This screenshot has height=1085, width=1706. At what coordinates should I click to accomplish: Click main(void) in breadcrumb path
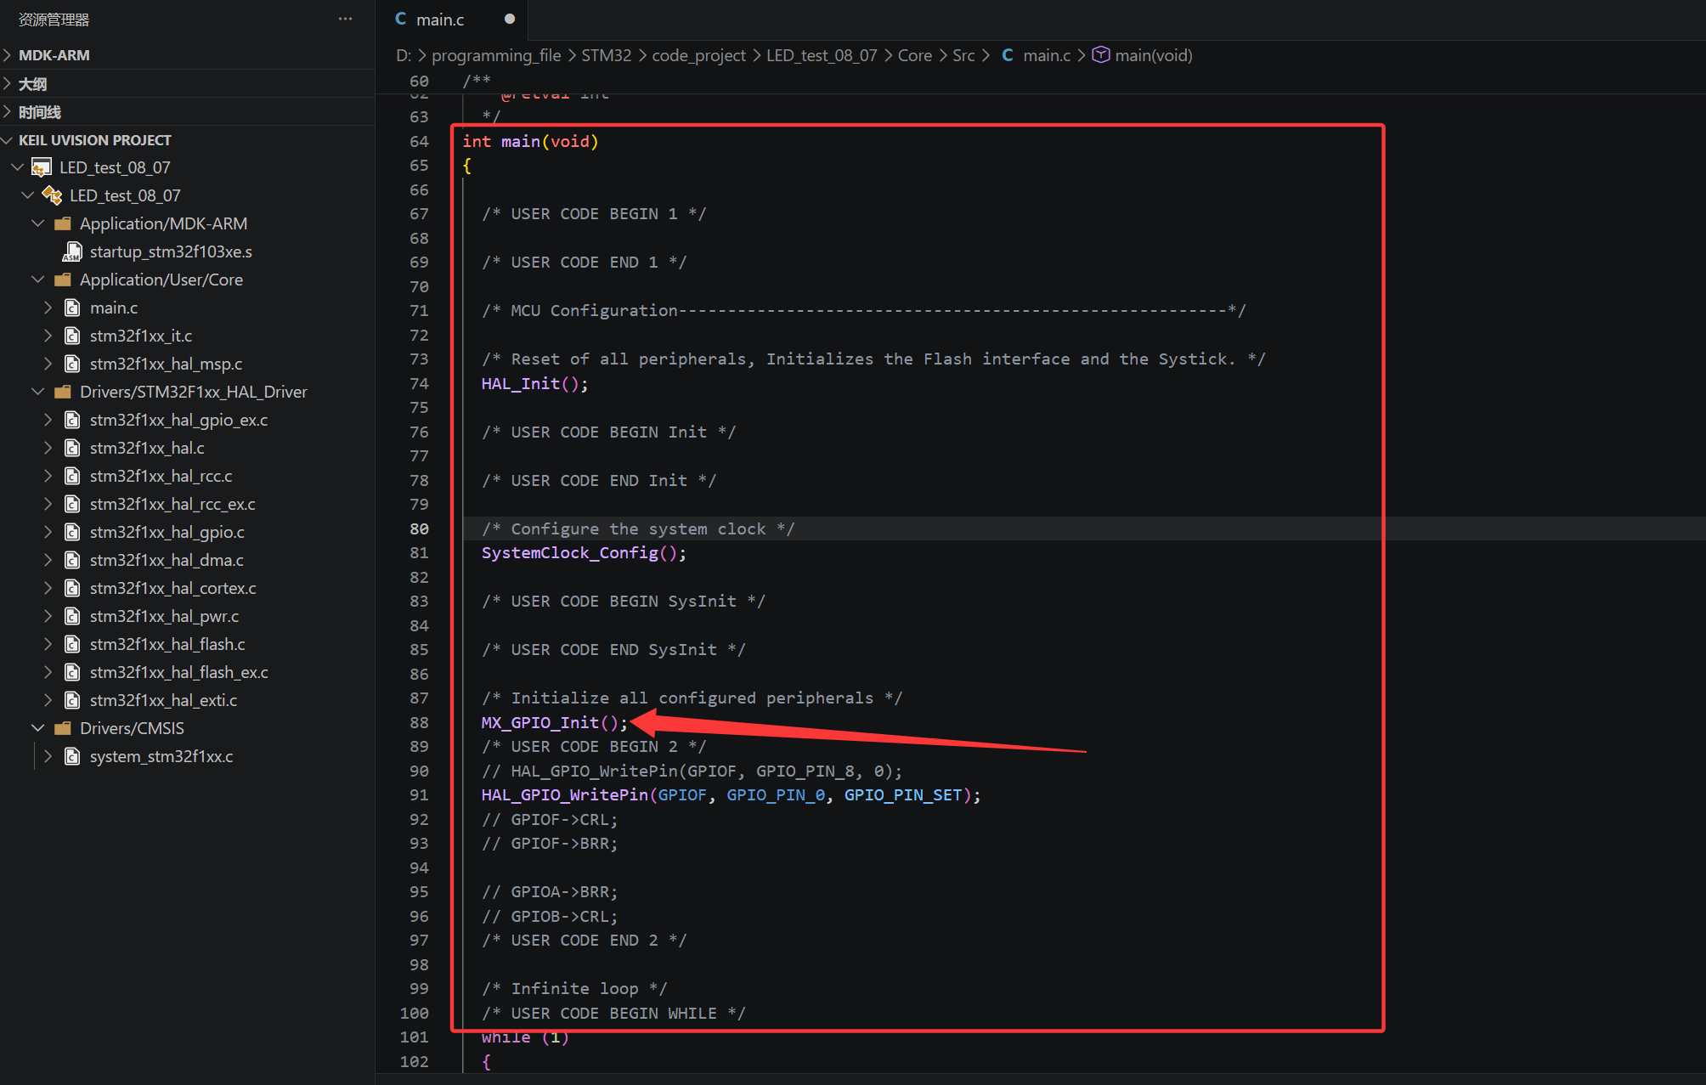pos(1154,55)
